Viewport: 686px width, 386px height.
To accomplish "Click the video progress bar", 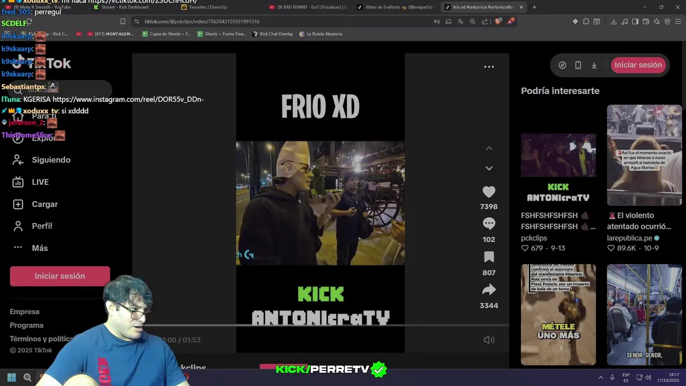I will pyautogui.click(x=320, y=325).
